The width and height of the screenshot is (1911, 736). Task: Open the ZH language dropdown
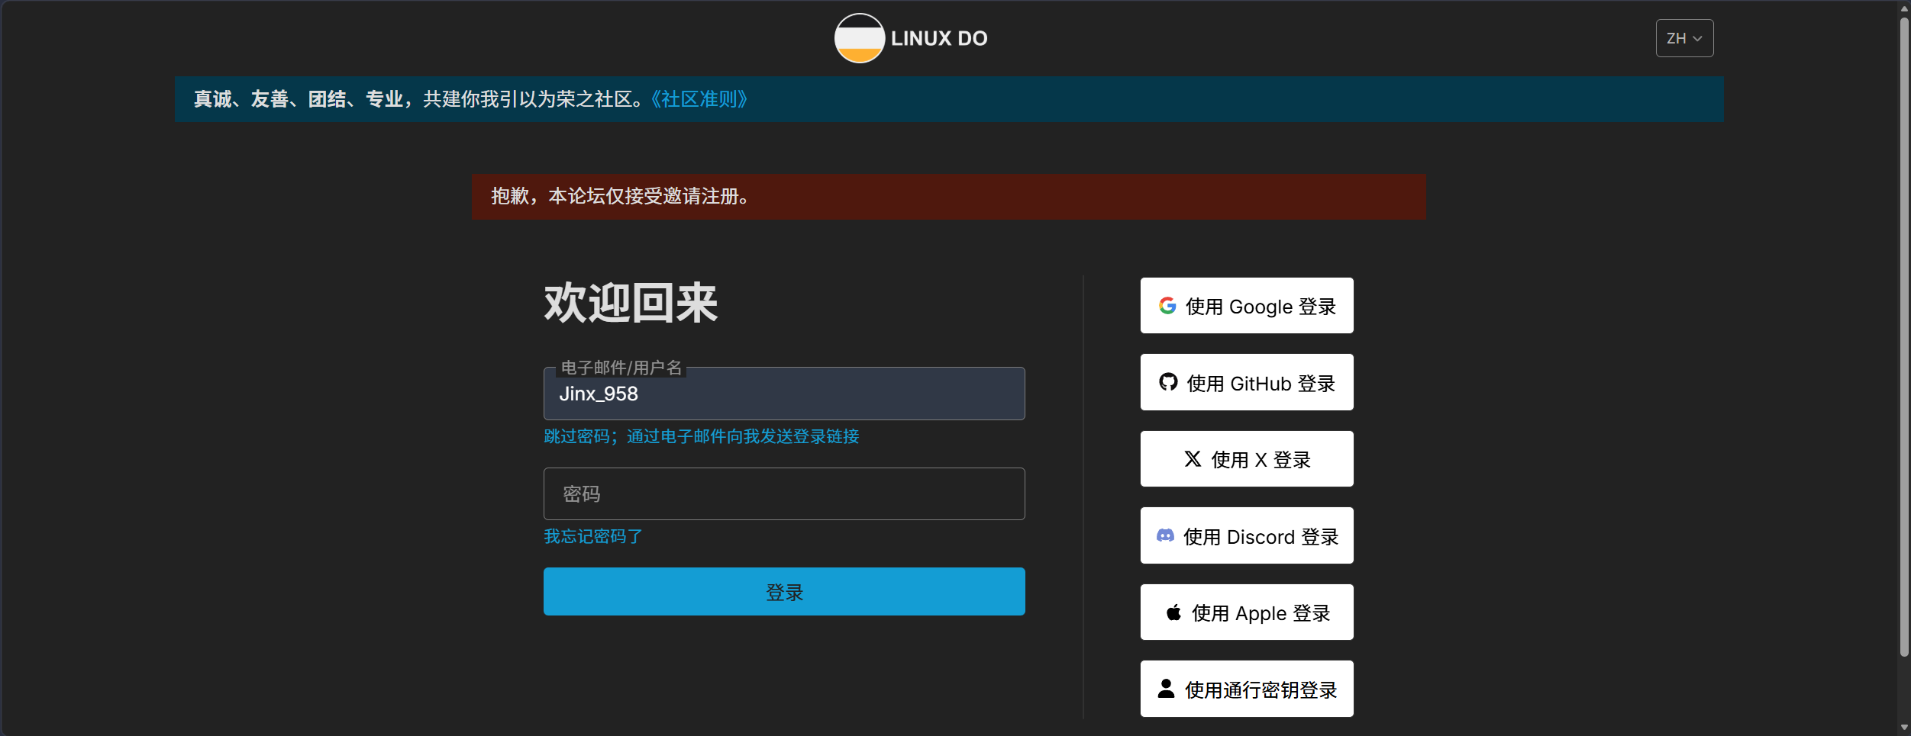pos(1684,38)
